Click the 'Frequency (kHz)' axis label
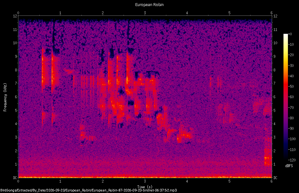 pos(5,97)
